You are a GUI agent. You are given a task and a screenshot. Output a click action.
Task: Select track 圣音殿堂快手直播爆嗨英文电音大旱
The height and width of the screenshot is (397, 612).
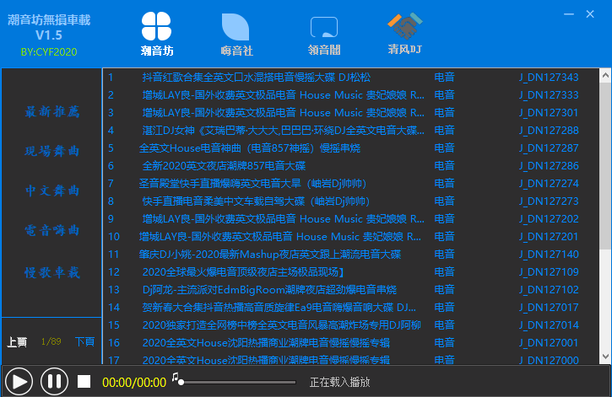click(252, 184)
